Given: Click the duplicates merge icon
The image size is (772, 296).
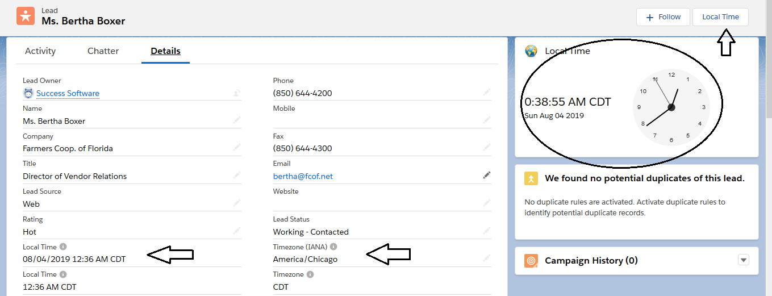Looking at the screenshot, I should click(x=531, y=178).
